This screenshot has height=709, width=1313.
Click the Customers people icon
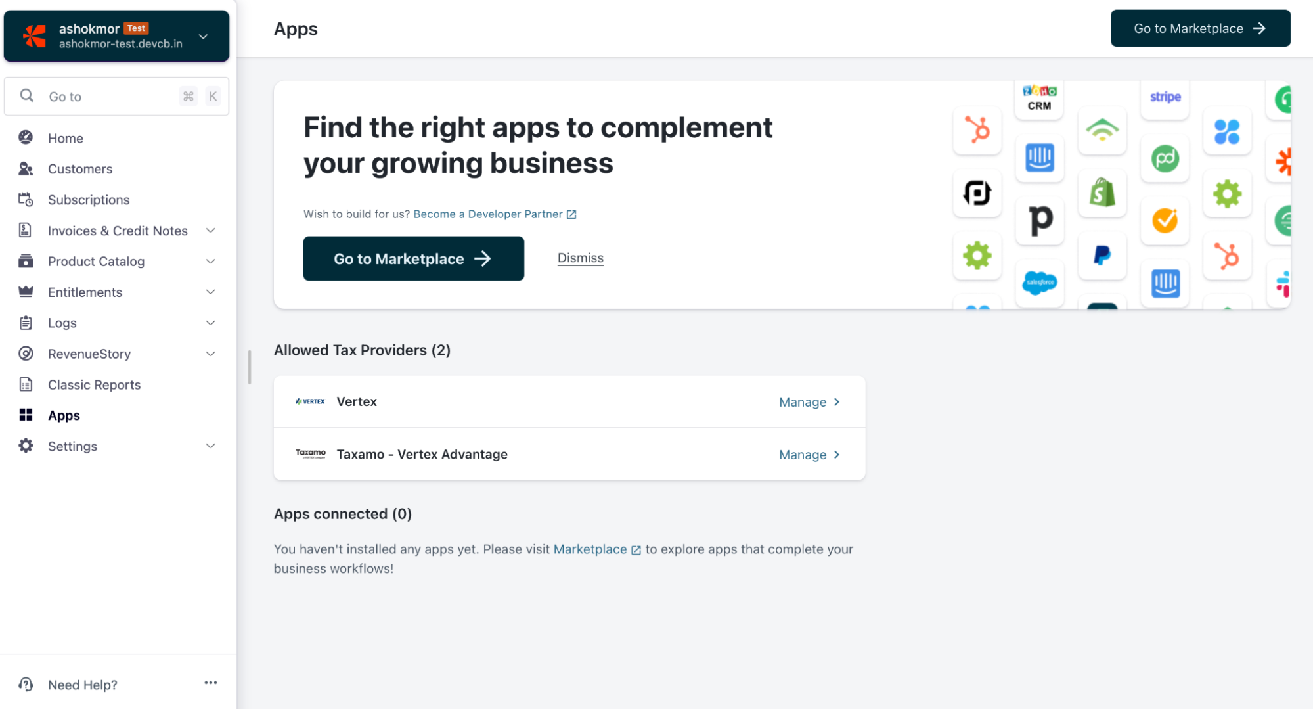pyautogui.click(x=26, y=169)
